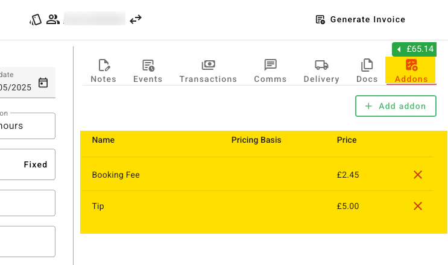
Task: Click the Add addon button
Action: [x=395, y=106]
